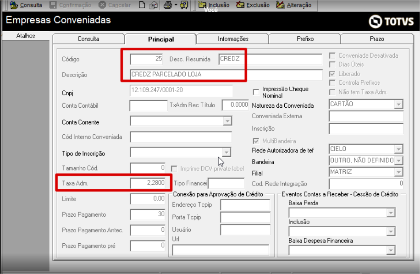This screenshot has height=274, width=420.
Task: Open the Baixa Perda dropdown
Action: (x=391, y=213)
